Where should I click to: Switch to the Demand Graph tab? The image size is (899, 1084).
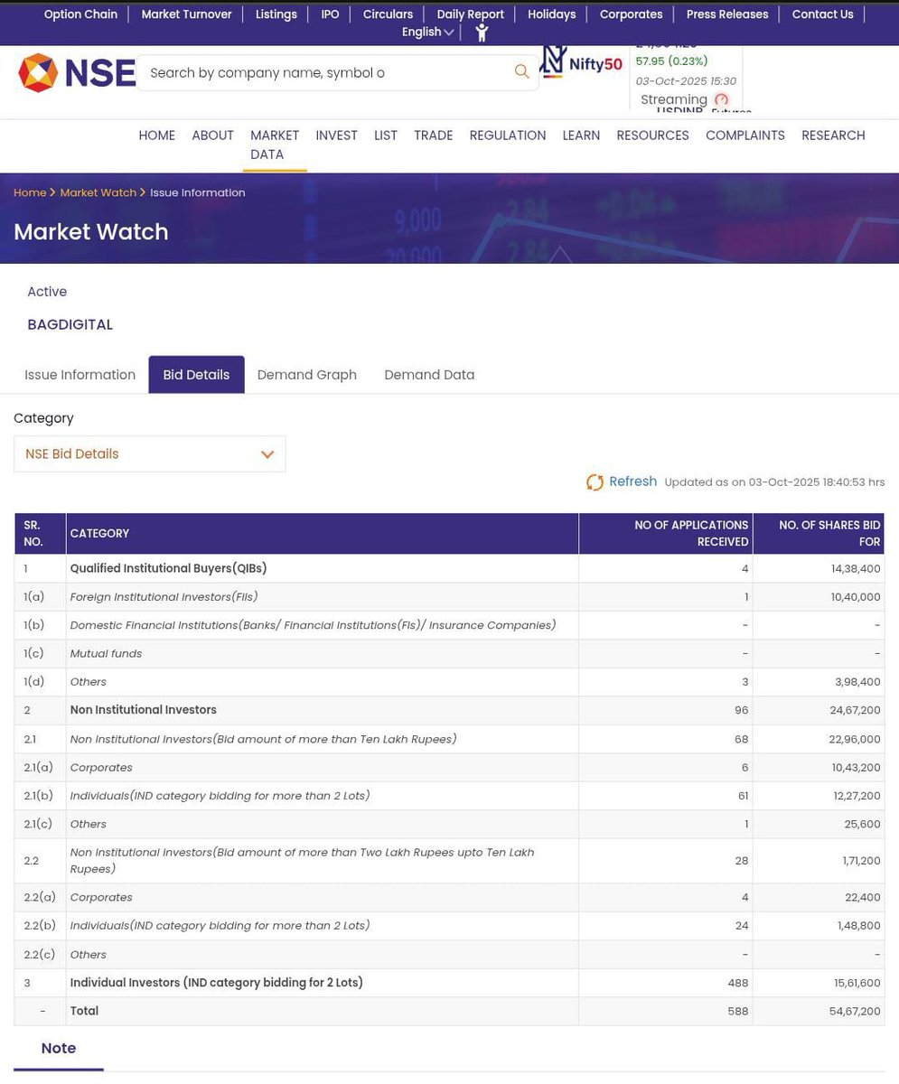(x=306, y=375)
